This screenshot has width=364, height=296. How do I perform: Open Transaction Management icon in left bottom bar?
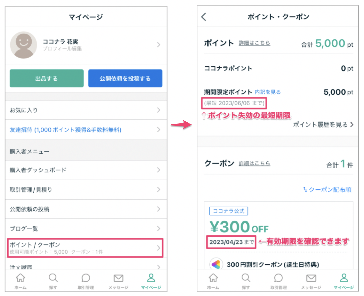pos(86,278)
